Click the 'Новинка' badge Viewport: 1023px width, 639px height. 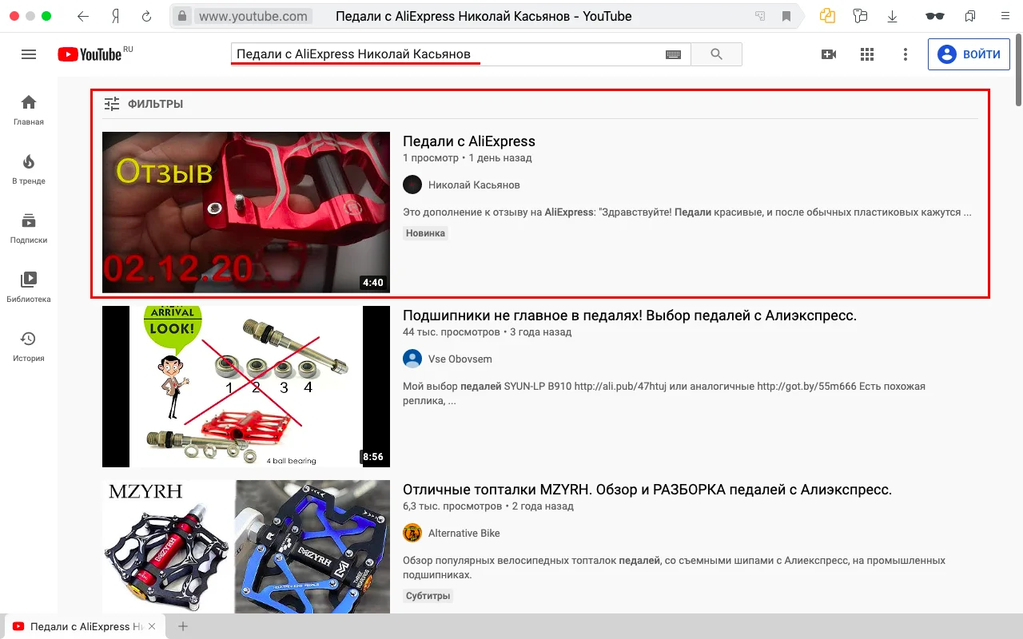(x=425, y=233)
